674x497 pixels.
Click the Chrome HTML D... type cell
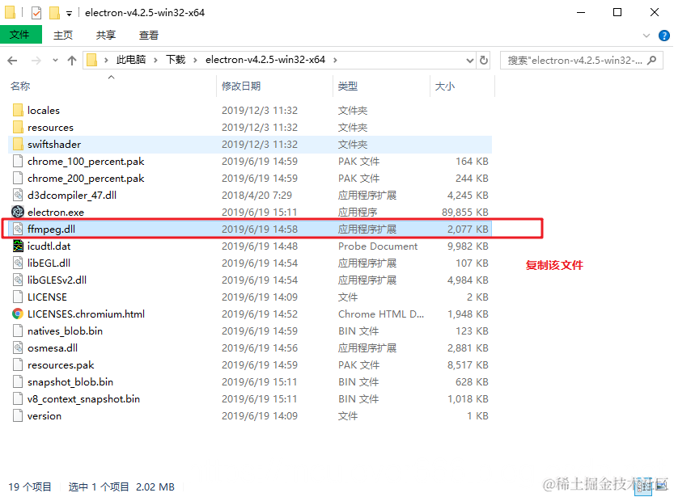381,314
